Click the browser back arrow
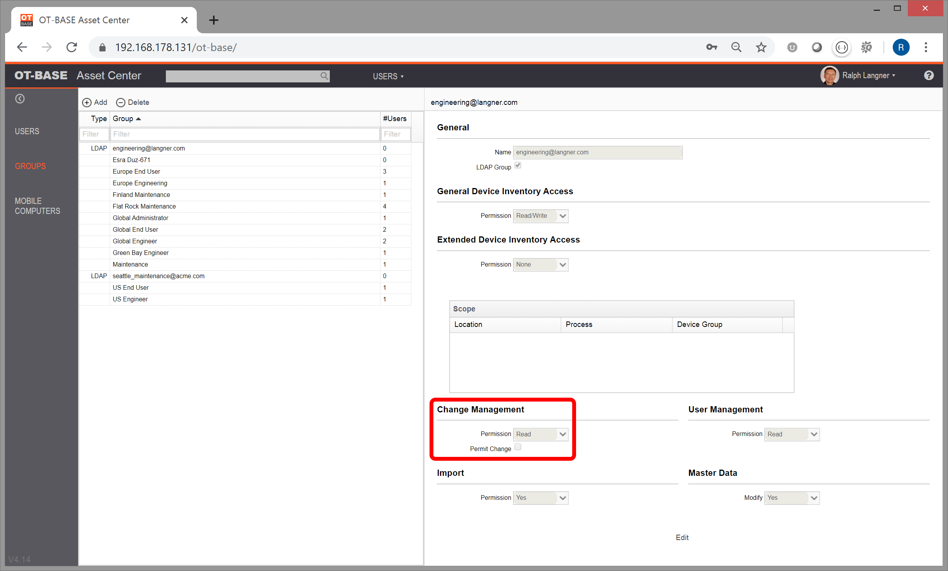Image resolution: width=948 pixels, height=571 pixels. pos(22,47)
